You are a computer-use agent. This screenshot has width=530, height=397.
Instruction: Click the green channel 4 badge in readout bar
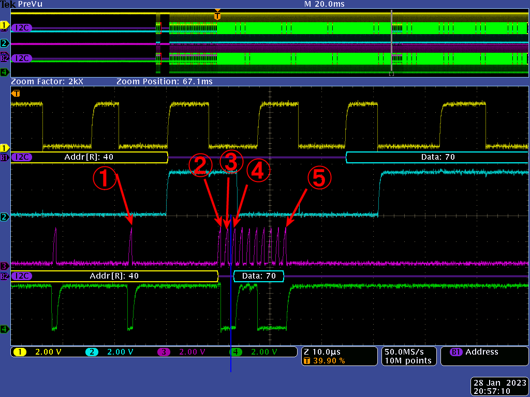236,352
